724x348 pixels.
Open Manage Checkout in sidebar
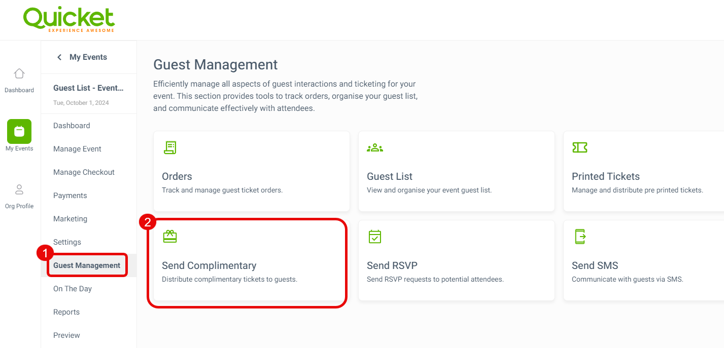pyautogui.click(x=84, y=172)
